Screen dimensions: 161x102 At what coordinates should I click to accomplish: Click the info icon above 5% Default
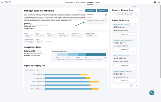34,39
